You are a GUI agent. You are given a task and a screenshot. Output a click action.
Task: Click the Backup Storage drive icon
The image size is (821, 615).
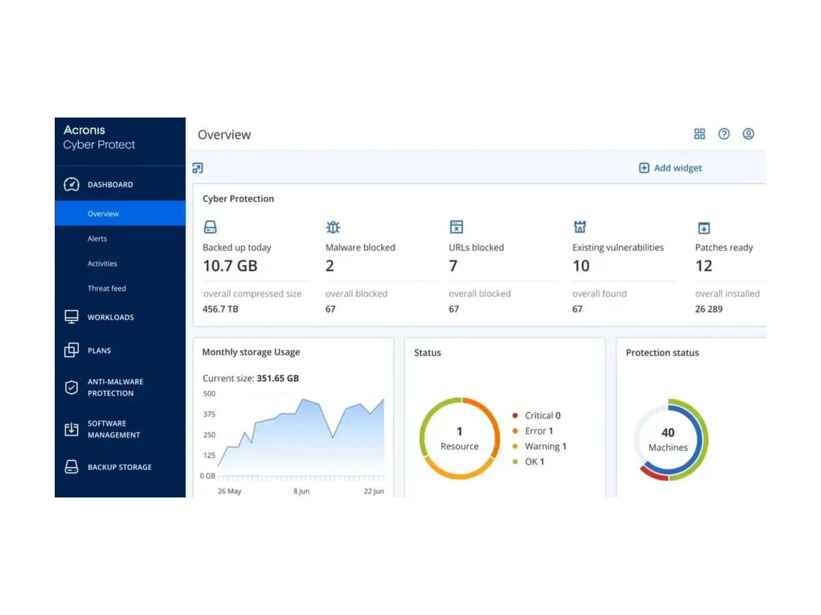(71, 467)
